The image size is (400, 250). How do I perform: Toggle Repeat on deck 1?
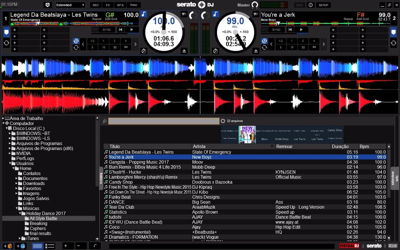click(x=97, y=19)
